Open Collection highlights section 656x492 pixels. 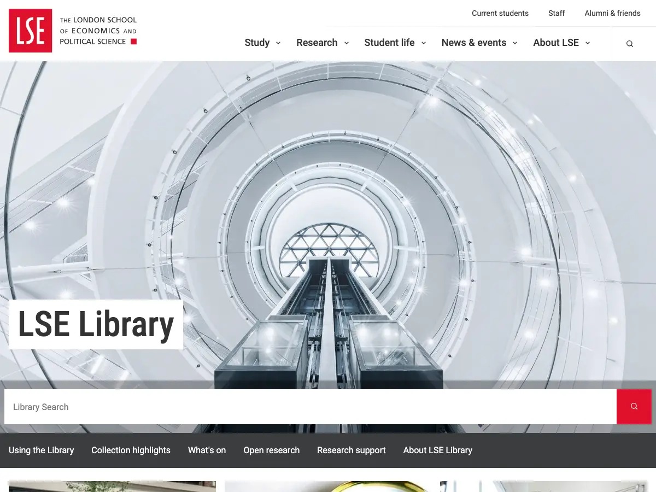pyautogui.click(x=131, y=450)
